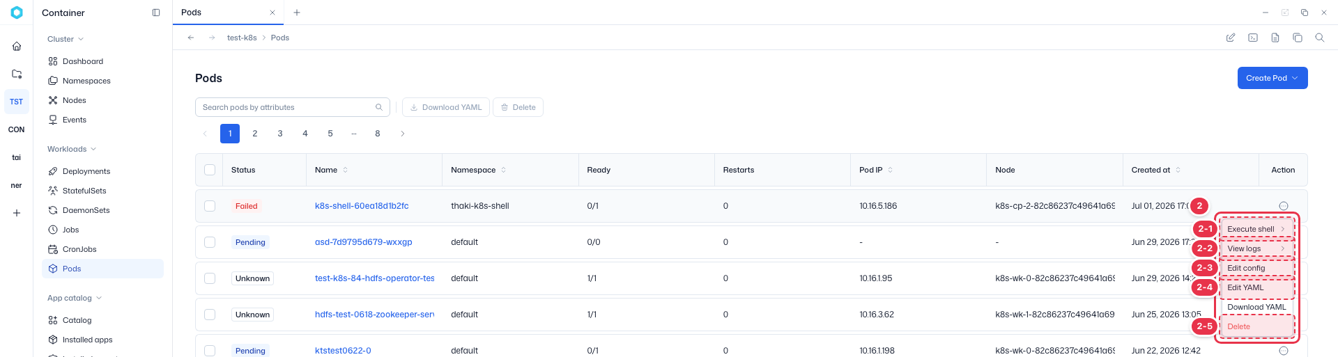
Task: Open search with top-right magnifier icon
Action: 1320,38
